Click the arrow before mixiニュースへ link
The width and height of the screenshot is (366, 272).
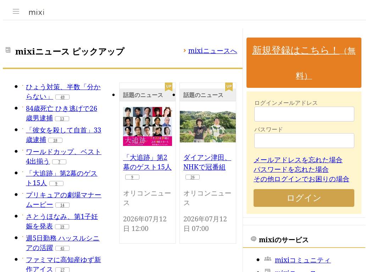point(185,50)
